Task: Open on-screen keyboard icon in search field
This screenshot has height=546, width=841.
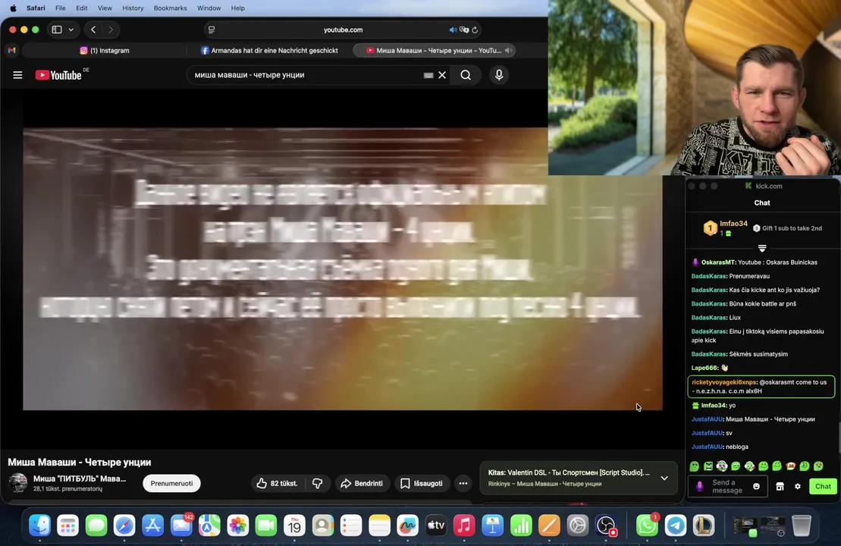Action: pos(428,75)
